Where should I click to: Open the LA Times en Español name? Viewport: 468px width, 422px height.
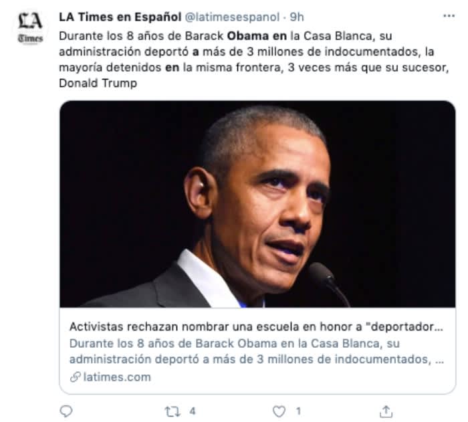120,17
